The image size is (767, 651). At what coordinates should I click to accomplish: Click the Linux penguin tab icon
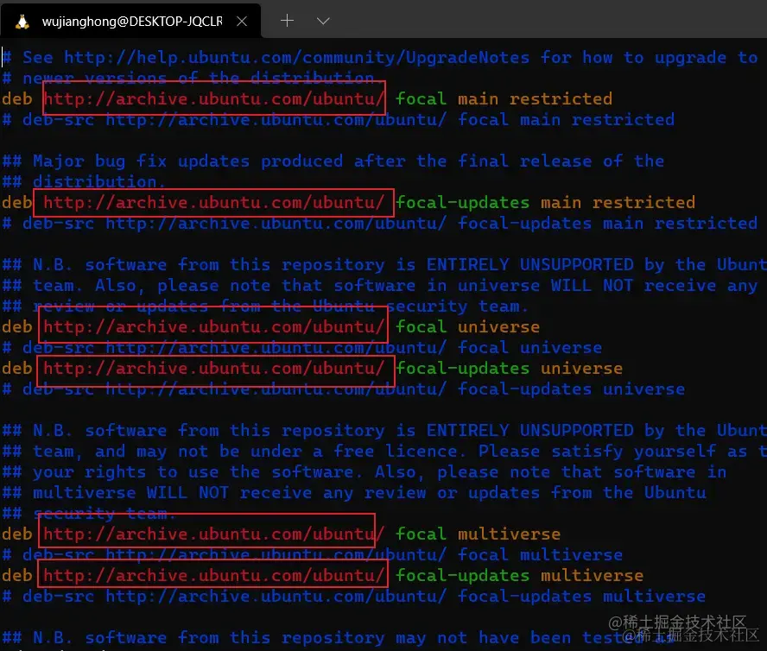pyautogui.click(x=22, y=22)
